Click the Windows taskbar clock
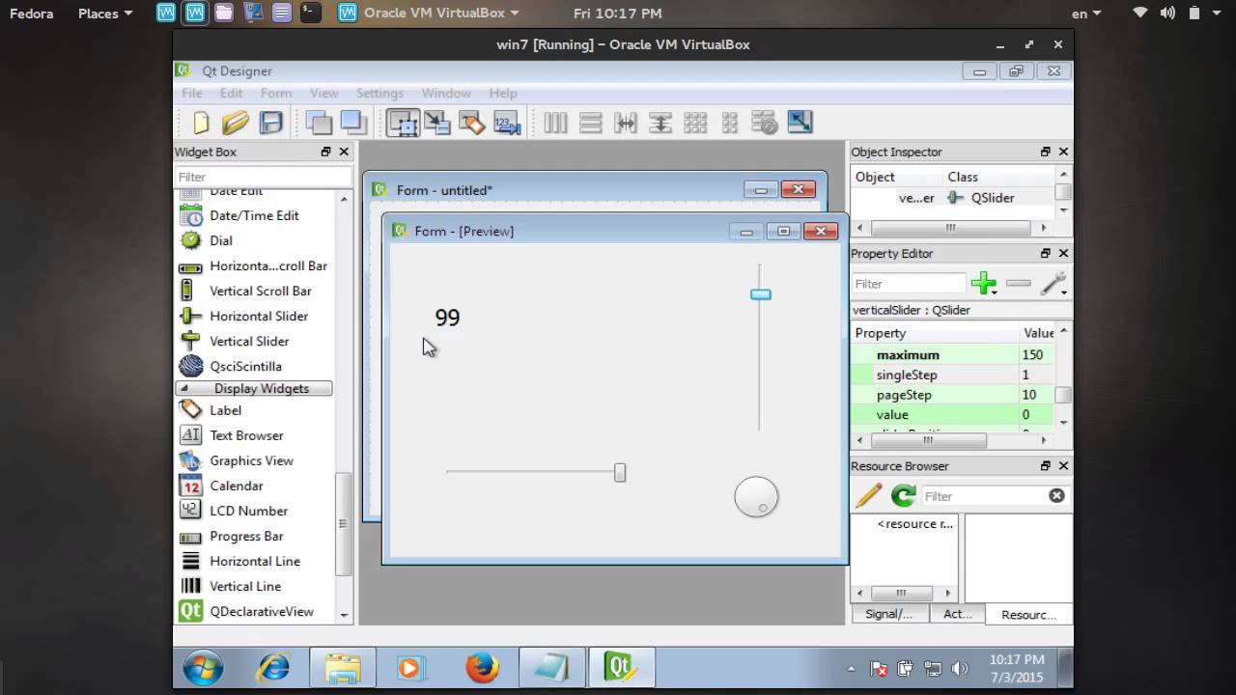Image resolution: width=1236 pixels, height=695 pixels. pyautogui.click(x=1017, y=668)
